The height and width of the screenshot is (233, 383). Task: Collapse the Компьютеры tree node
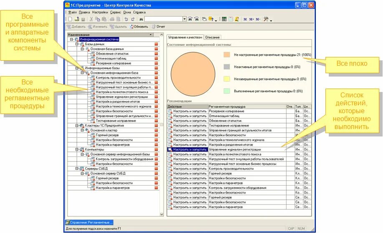(77, 149)
